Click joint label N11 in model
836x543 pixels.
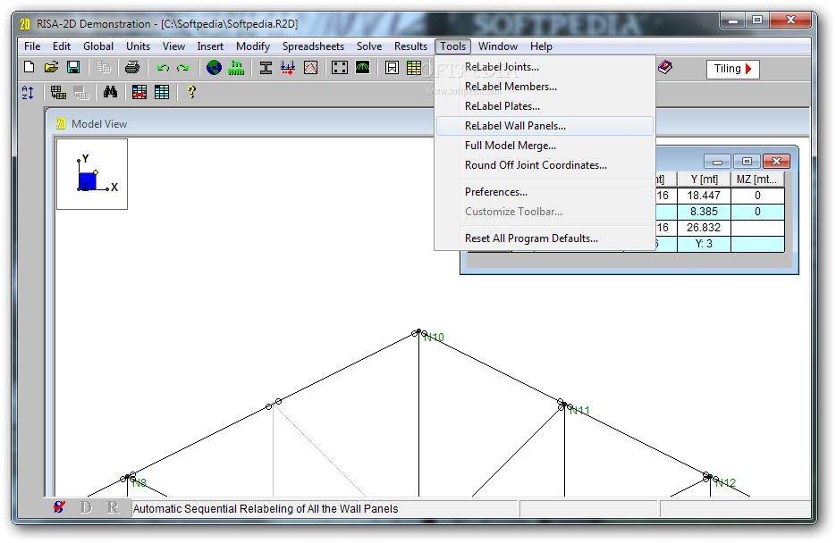point(579,411)
